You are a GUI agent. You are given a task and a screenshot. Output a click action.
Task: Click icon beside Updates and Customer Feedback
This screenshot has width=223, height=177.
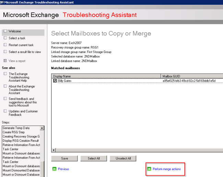click(x=5, y=111)
